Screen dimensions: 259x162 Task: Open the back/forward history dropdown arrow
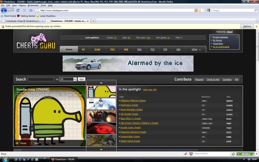click(13, 10)
